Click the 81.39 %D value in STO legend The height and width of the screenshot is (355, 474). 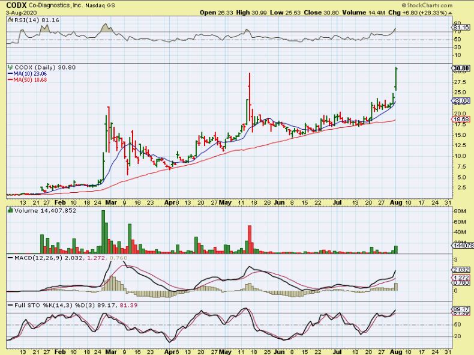pos(128,305)
